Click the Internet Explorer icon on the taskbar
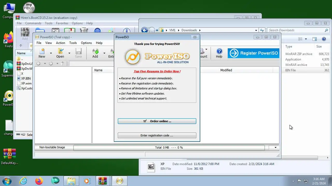 23,181
